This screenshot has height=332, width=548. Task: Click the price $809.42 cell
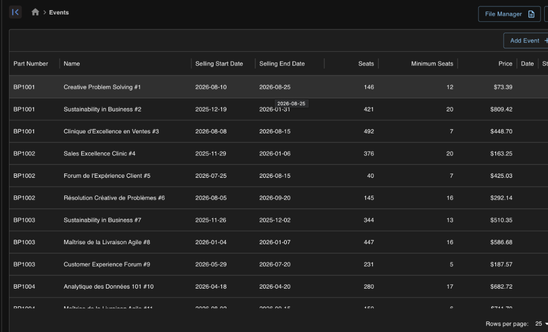[501, 109]
